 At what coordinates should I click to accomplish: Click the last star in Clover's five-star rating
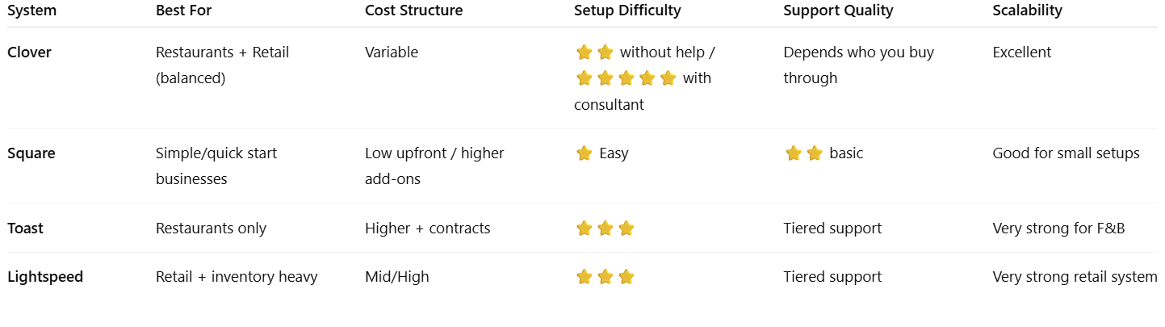[x=668, y=78]
